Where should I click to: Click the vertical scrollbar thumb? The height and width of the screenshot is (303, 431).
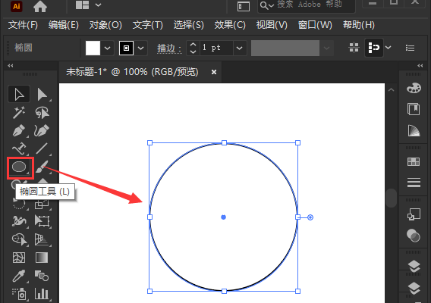[391, 198]
